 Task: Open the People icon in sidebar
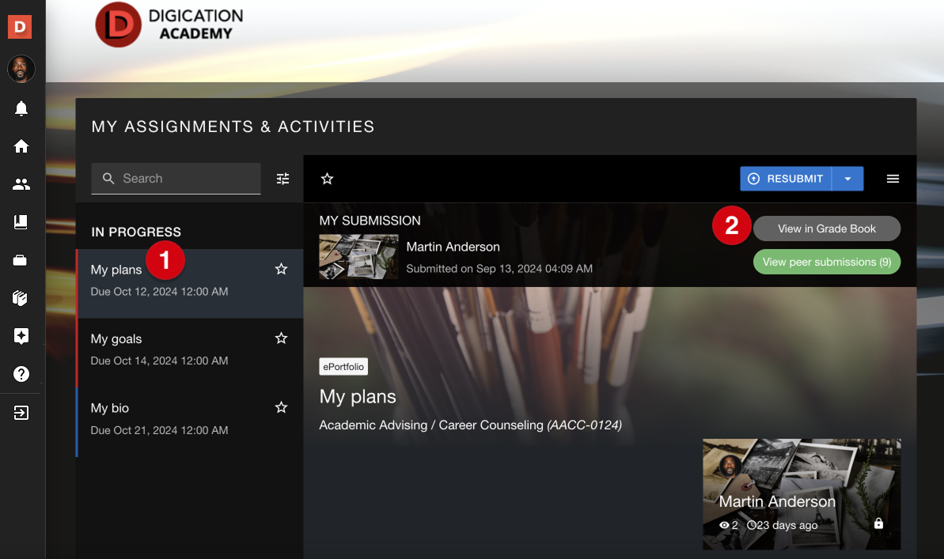coord(21,184)
